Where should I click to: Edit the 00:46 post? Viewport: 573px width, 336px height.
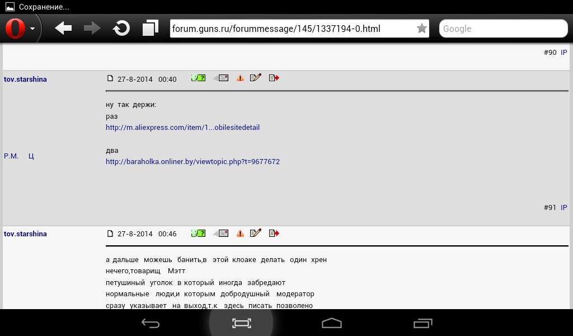[256, 233]
